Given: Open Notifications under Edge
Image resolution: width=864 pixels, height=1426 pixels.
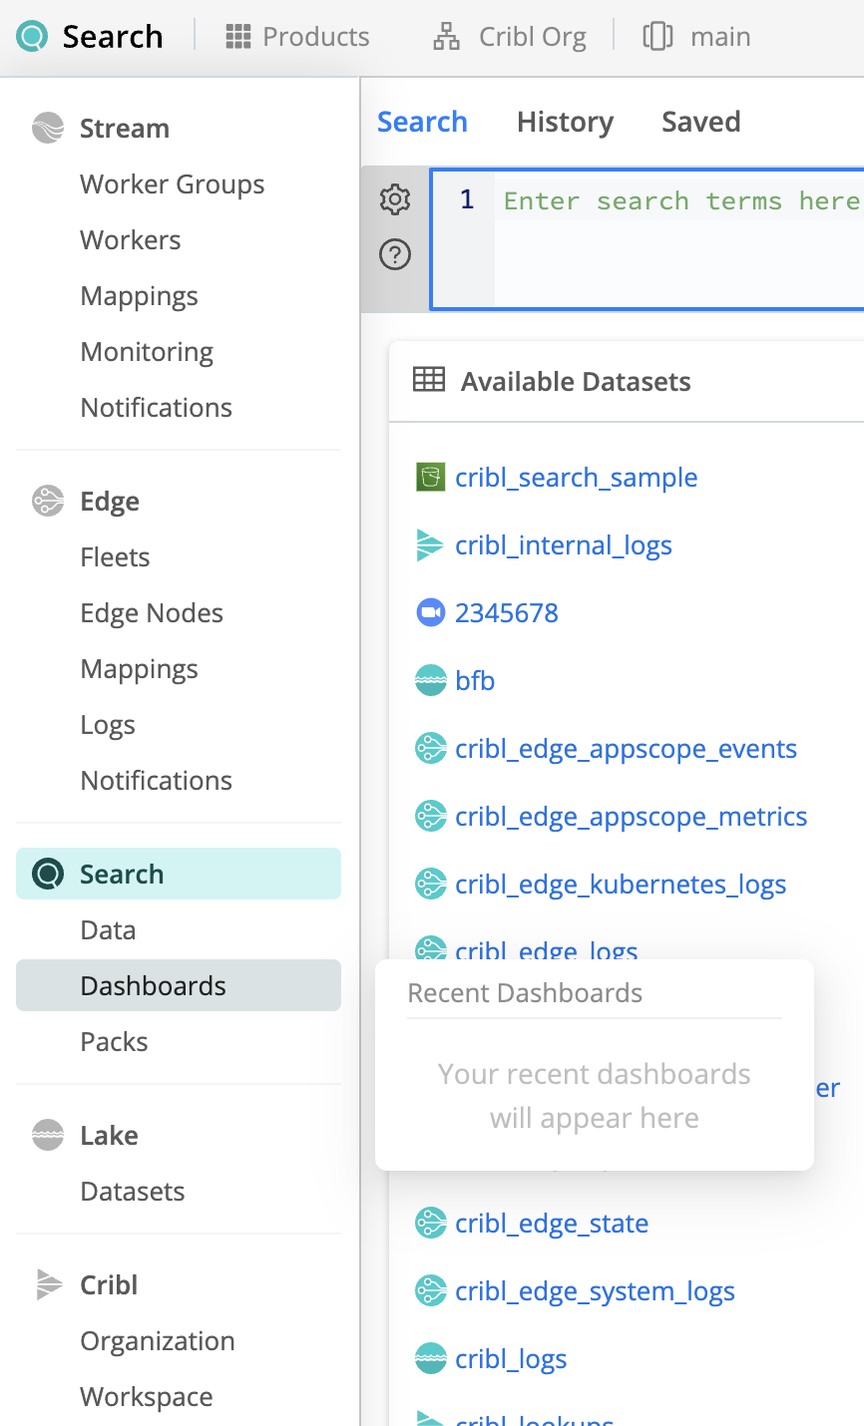Looking at the screenshot, I should pos(157,781).
